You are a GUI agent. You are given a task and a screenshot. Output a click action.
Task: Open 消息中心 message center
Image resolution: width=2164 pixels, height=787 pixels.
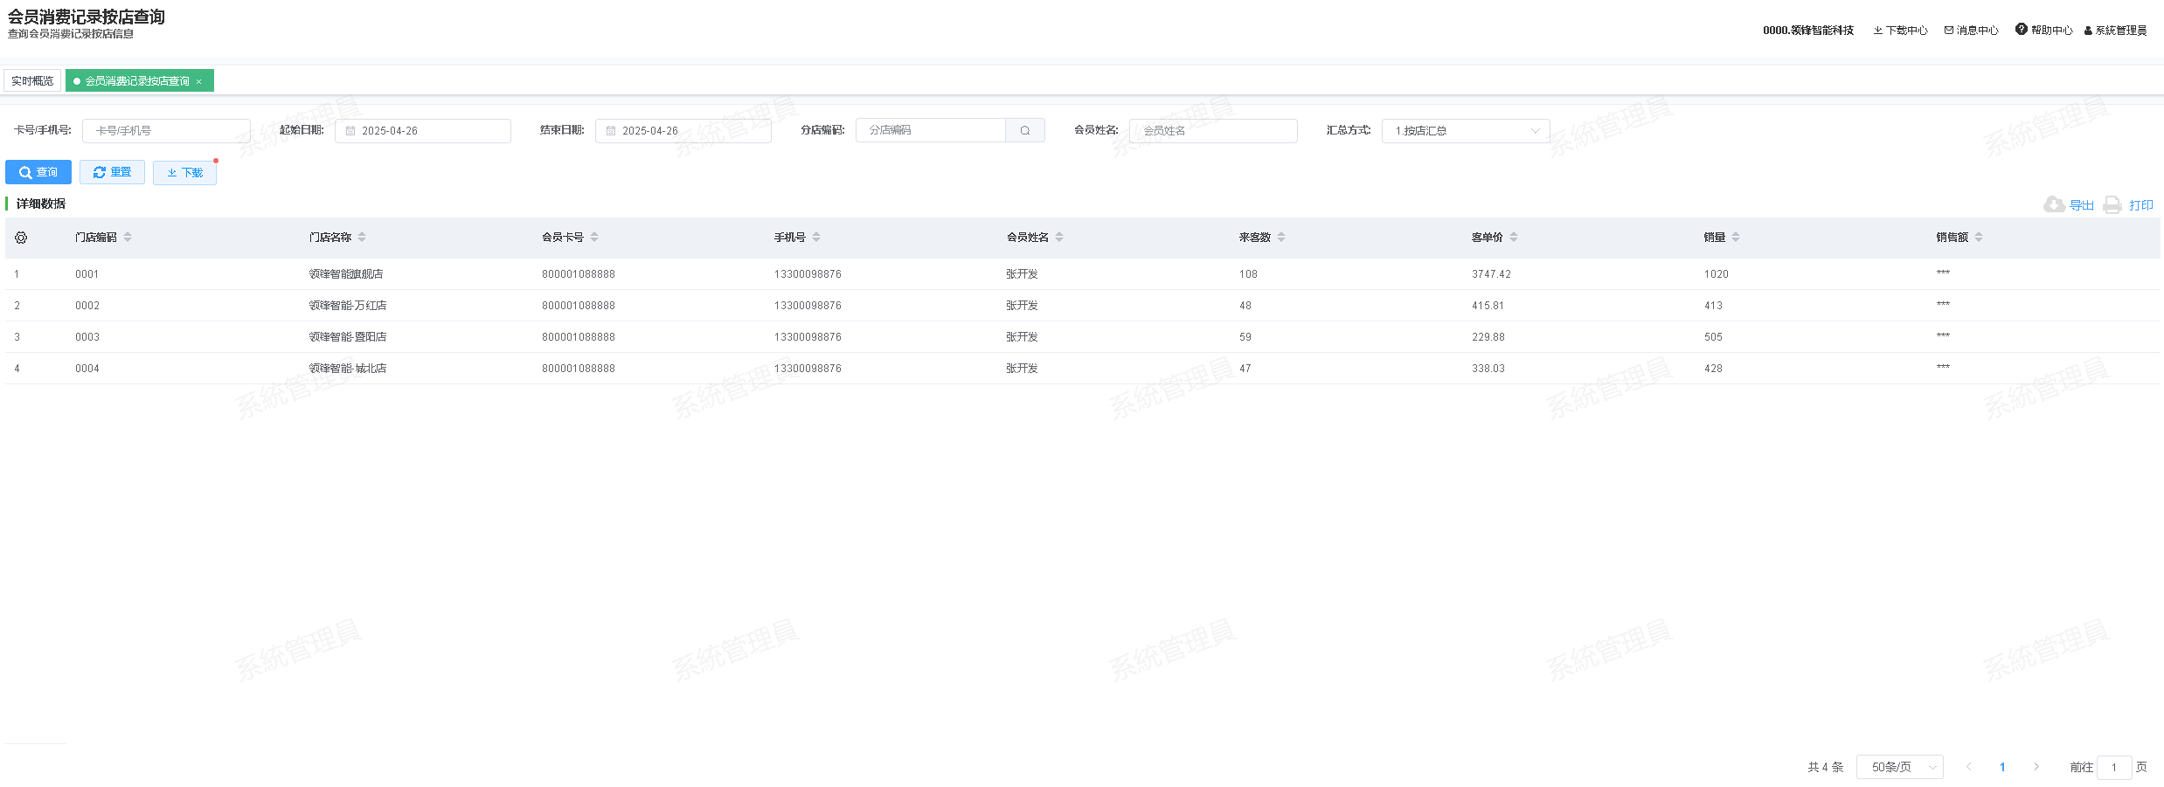tap(1971, 31)
